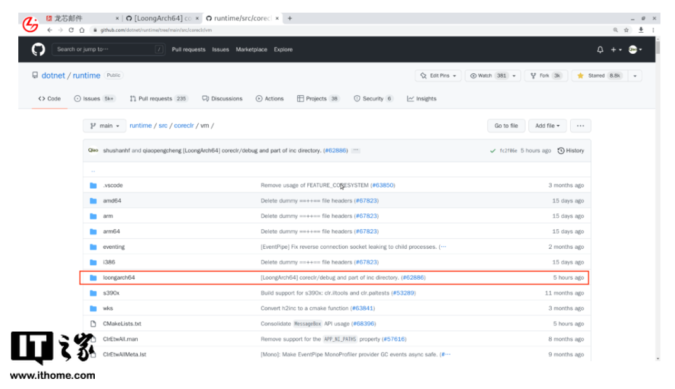675x389 pixels.
Task: Click the green checkmark beside commit fc2f06e
Action: 493,150
